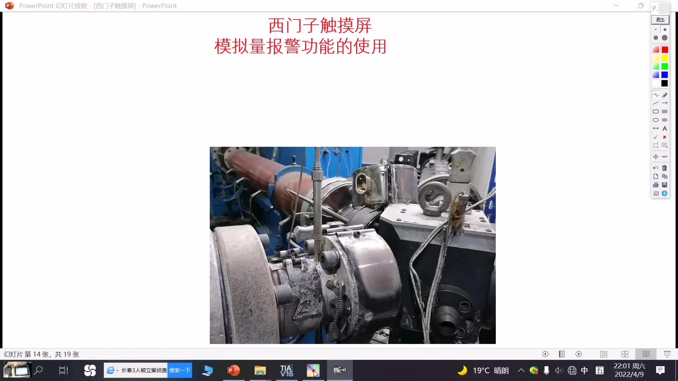Select the text A tool
This screenshot has height=381, width=678.
[x=665, y=128]
